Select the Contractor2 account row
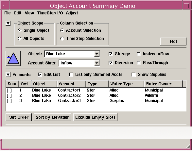Image resolution: width=192 pixels, height=151 pixels. click(x=96, y=95)
